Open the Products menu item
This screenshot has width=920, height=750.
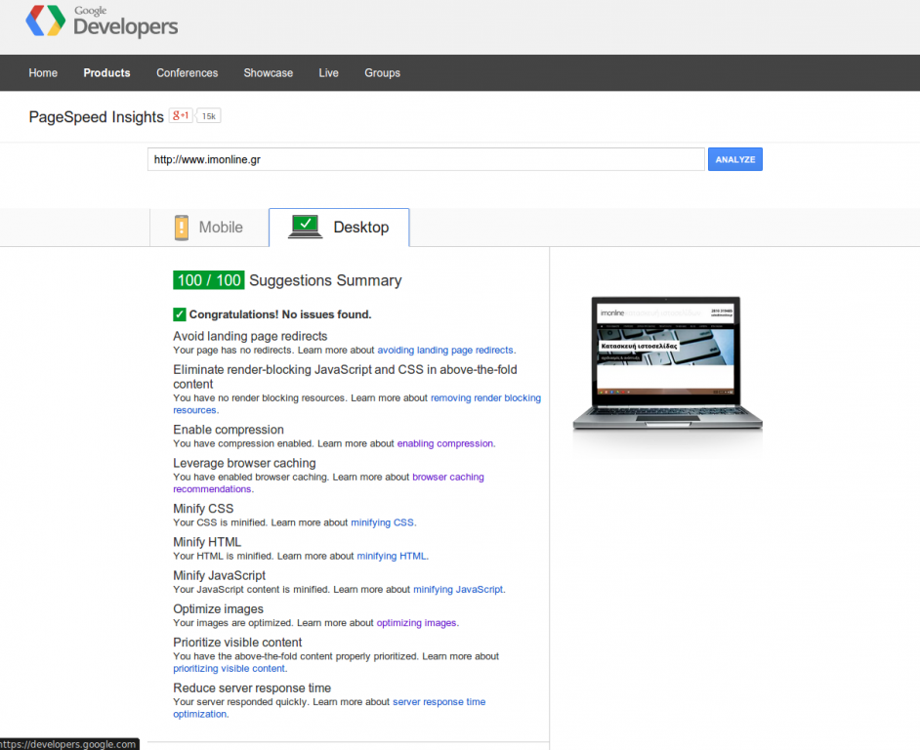pyautogui.click(x=106, y=73)
